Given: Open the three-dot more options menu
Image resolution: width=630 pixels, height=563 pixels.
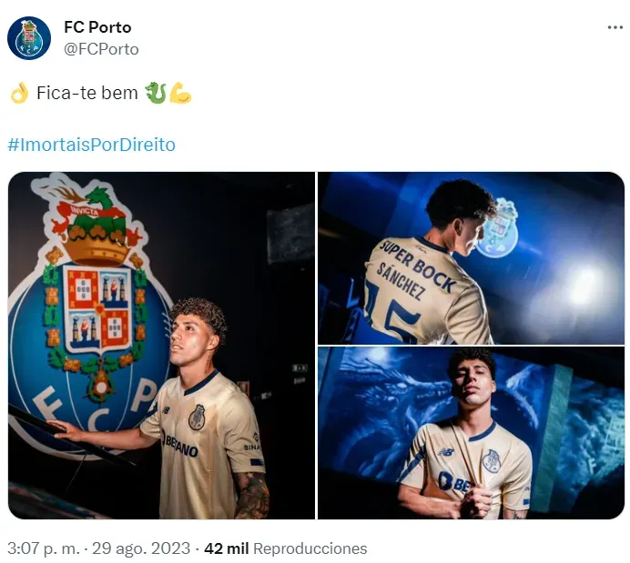Looking at the screenshot, I should pos(615,27).
